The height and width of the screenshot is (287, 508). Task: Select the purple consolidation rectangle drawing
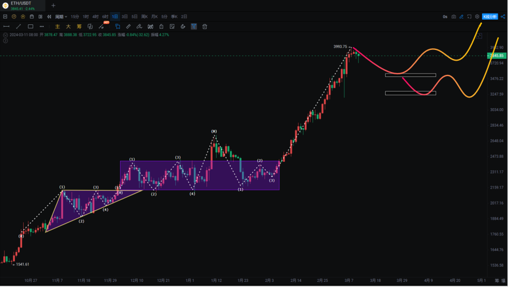pos(200,175)
